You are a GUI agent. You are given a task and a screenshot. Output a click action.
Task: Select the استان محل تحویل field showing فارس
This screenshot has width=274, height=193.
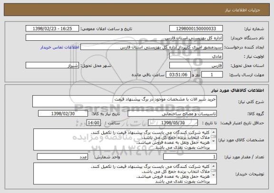(x=196, y=65)
